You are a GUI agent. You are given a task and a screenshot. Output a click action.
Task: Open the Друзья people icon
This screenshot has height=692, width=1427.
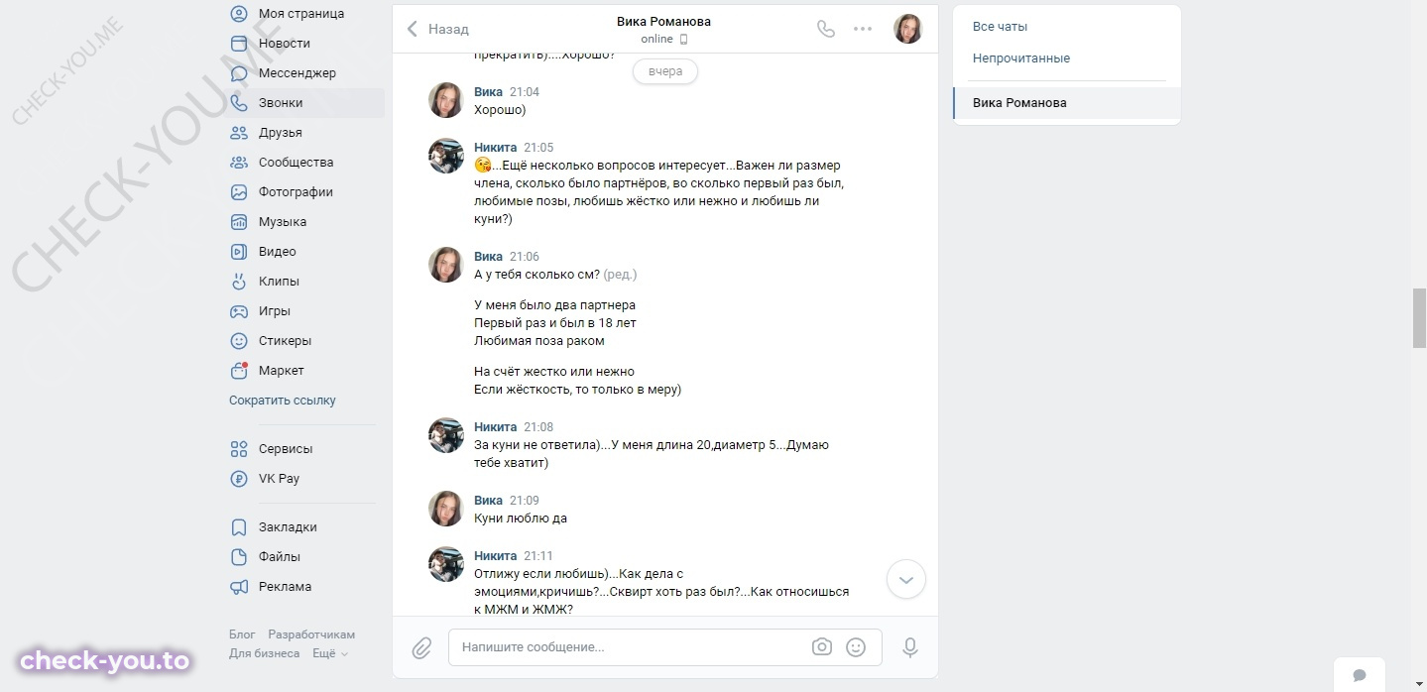[x=239, y=133]
